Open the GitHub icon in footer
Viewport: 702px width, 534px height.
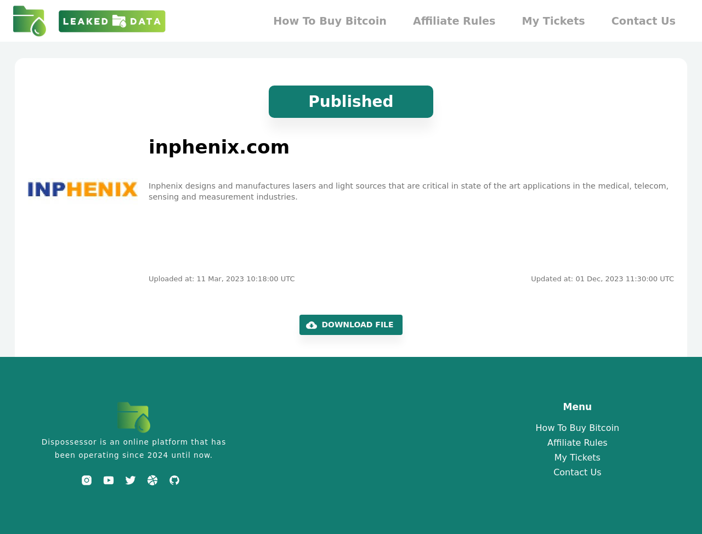tap(174, 480)
